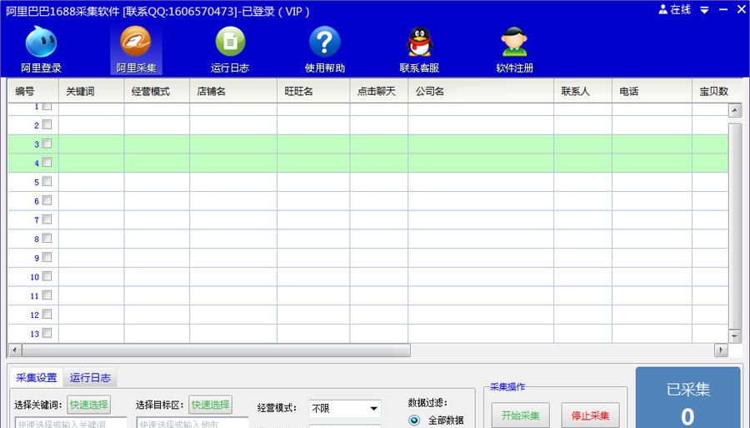Open the 运行日志 toolbar icon
750x428 pixels.
[230, 43]
